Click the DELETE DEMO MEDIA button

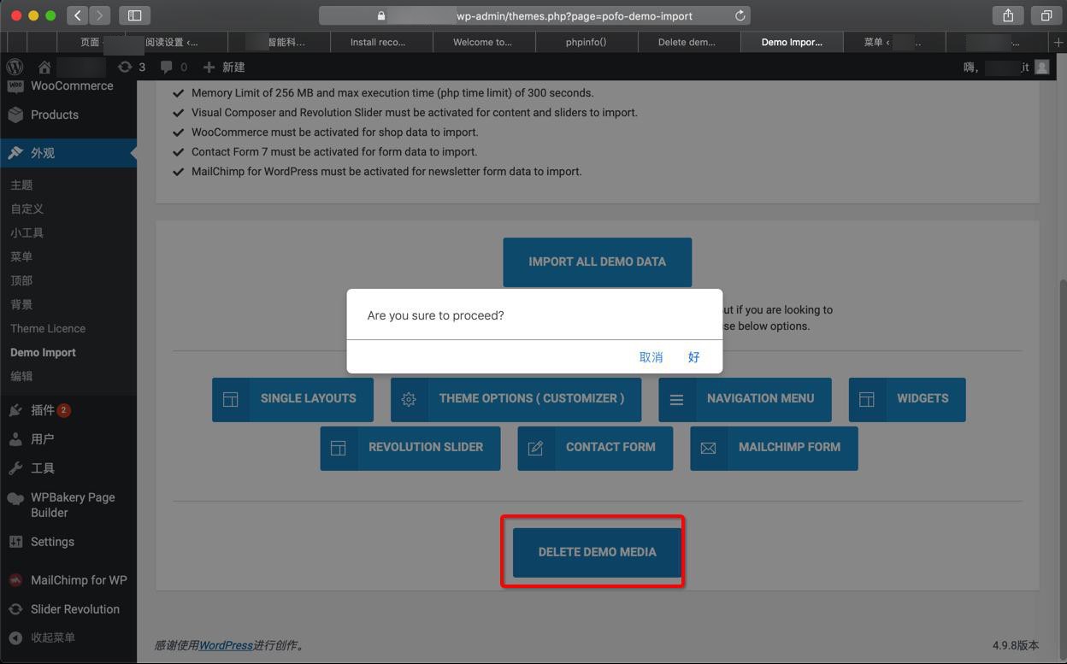[x=597, y=552]
